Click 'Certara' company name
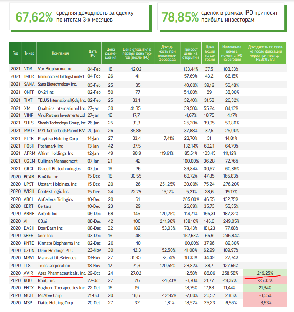294x312 pixels. click(x=45, y=206)
